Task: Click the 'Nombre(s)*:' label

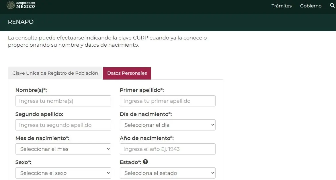Action: 31,90
